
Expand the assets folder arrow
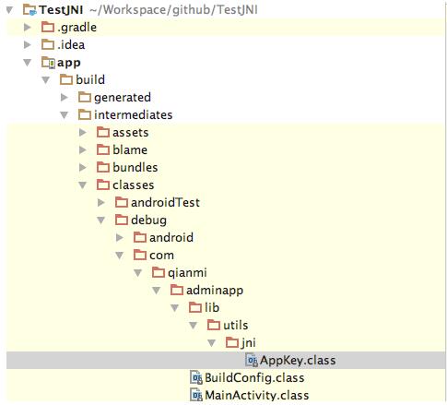coord(83,132)
